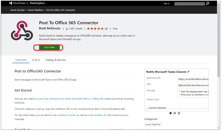Select the first carousel dot
The height and width of the screenshot is (131, 222).
coord(170,113)
